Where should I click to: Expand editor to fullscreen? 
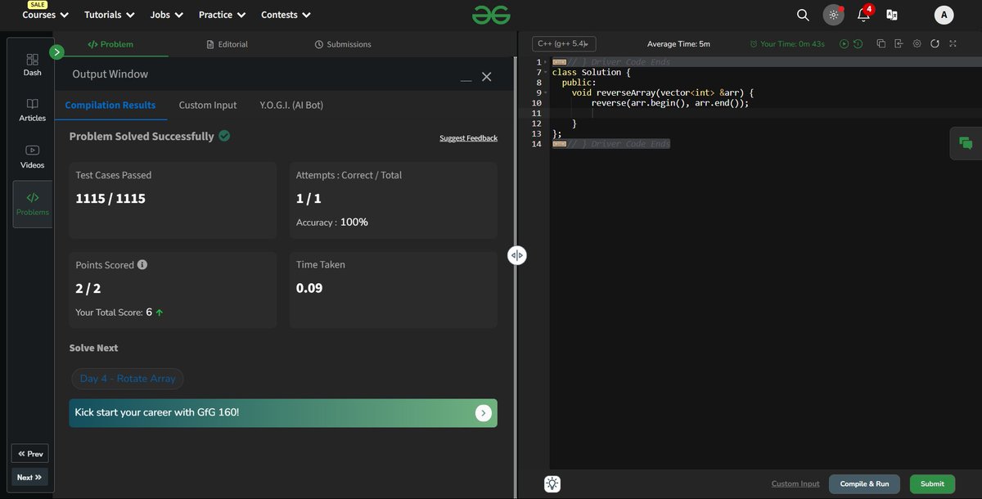[x=953, y=44]
